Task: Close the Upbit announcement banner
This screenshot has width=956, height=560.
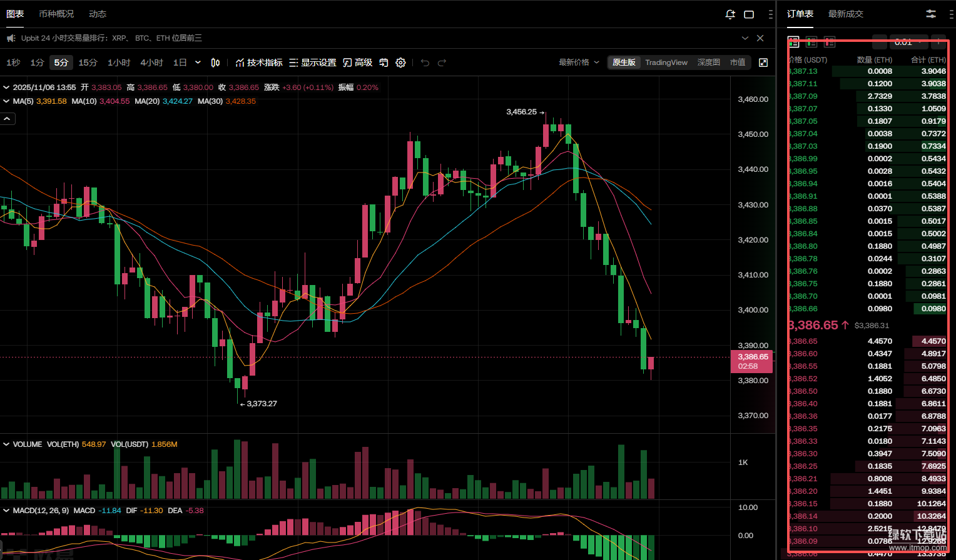Action: coord(760,38)
